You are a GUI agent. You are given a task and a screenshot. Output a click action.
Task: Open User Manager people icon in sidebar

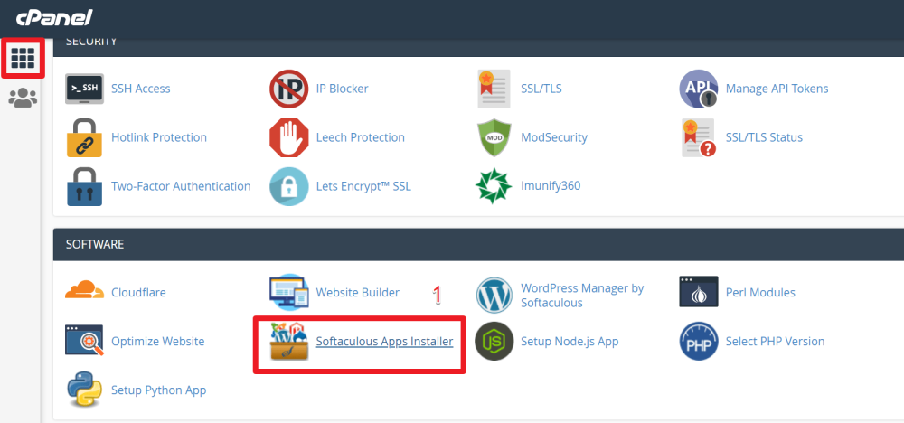(x=24, y=98)
